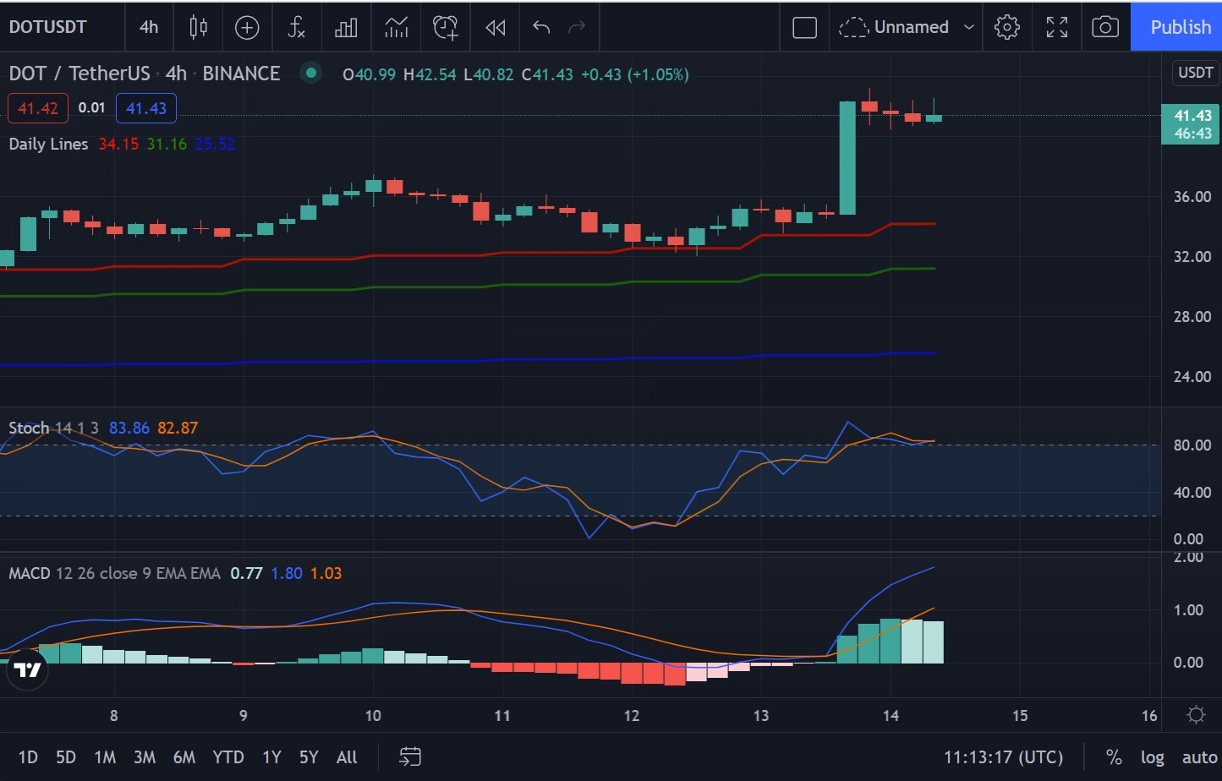The height and width of the screenshot is (781, 1222).
Task: Open the financials bar chart icon
Action: pos(346,27)
